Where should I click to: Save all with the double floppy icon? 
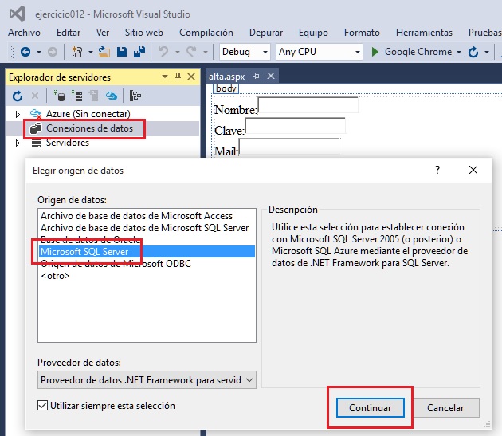tap(139, 52)
